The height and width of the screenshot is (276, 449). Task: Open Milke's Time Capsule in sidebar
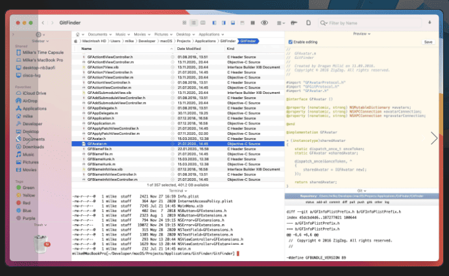40,52
